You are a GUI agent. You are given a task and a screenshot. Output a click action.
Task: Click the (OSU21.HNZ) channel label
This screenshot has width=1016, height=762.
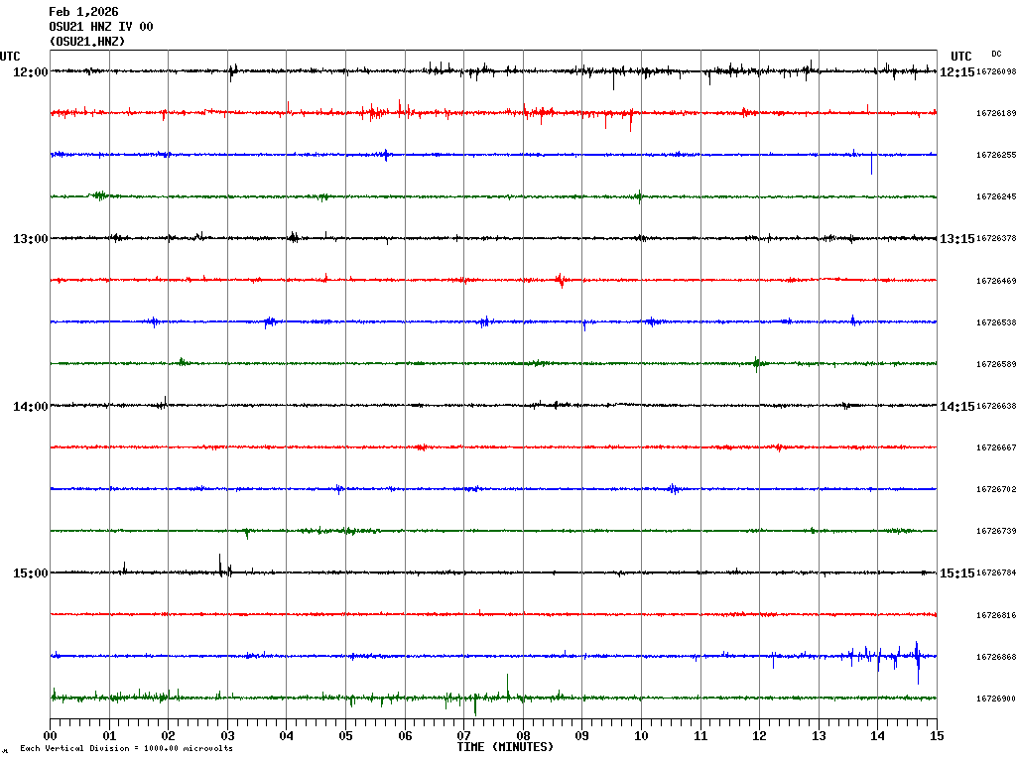[x=87, y=42]
